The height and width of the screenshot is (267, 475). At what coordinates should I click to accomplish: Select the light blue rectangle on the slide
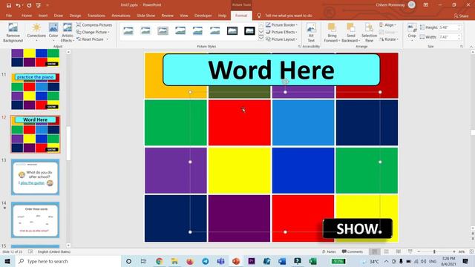304,123
